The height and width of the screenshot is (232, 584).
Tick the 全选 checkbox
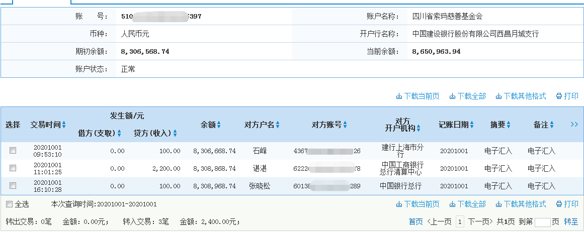tap(10, 204)
